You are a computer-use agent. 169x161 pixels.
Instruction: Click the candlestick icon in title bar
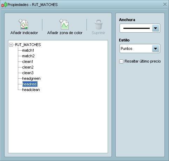pos(4,5)
